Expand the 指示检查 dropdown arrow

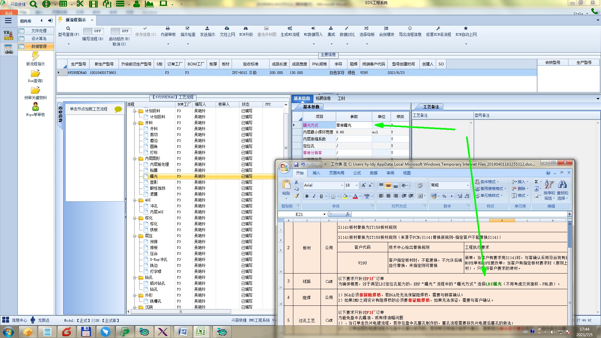click(x=188, y=44)
